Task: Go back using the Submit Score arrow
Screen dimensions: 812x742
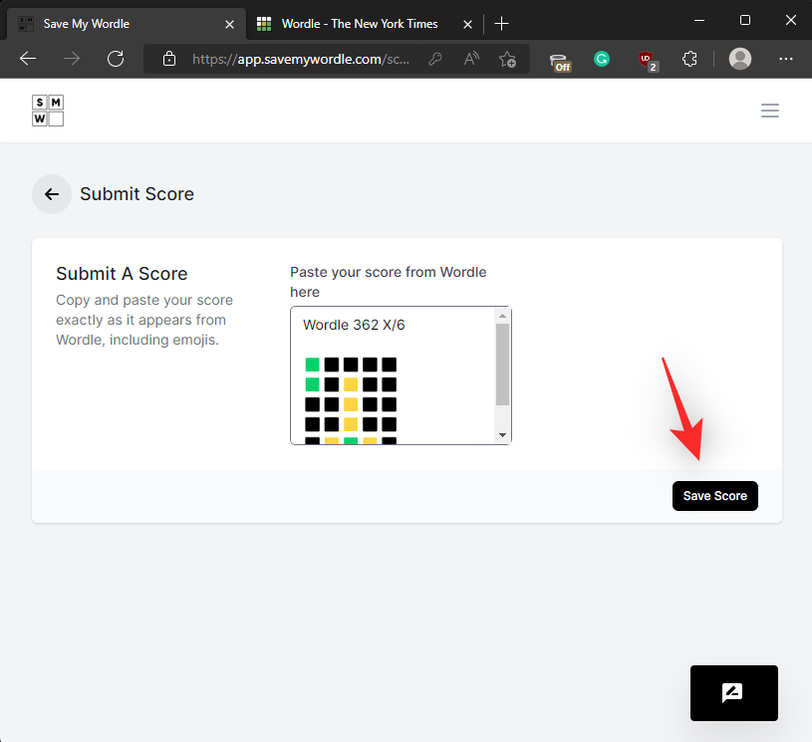Action: coord(52,194)
